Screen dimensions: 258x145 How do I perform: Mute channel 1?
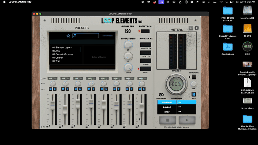[x=51, y=89]
